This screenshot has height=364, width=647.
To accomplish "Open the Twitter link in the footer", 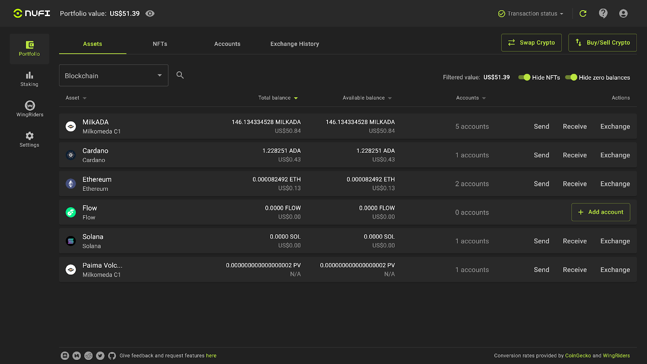I will pos(100,356).
